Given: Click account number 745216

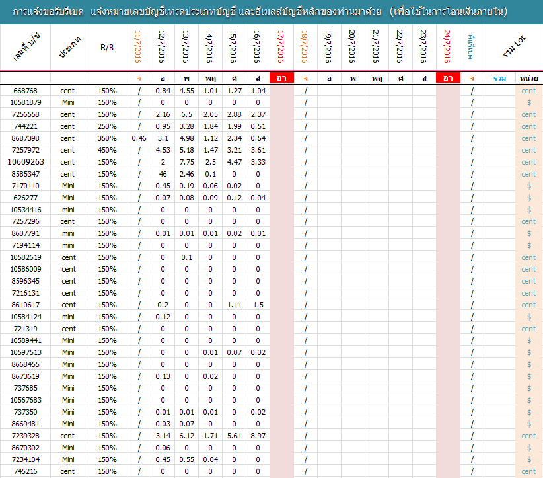Looking at the screenshot, I should (x=25, y=471).
